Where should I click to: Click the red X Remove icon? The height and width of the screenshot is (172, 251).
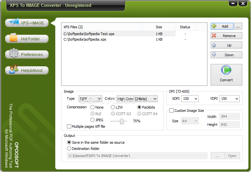214,35
